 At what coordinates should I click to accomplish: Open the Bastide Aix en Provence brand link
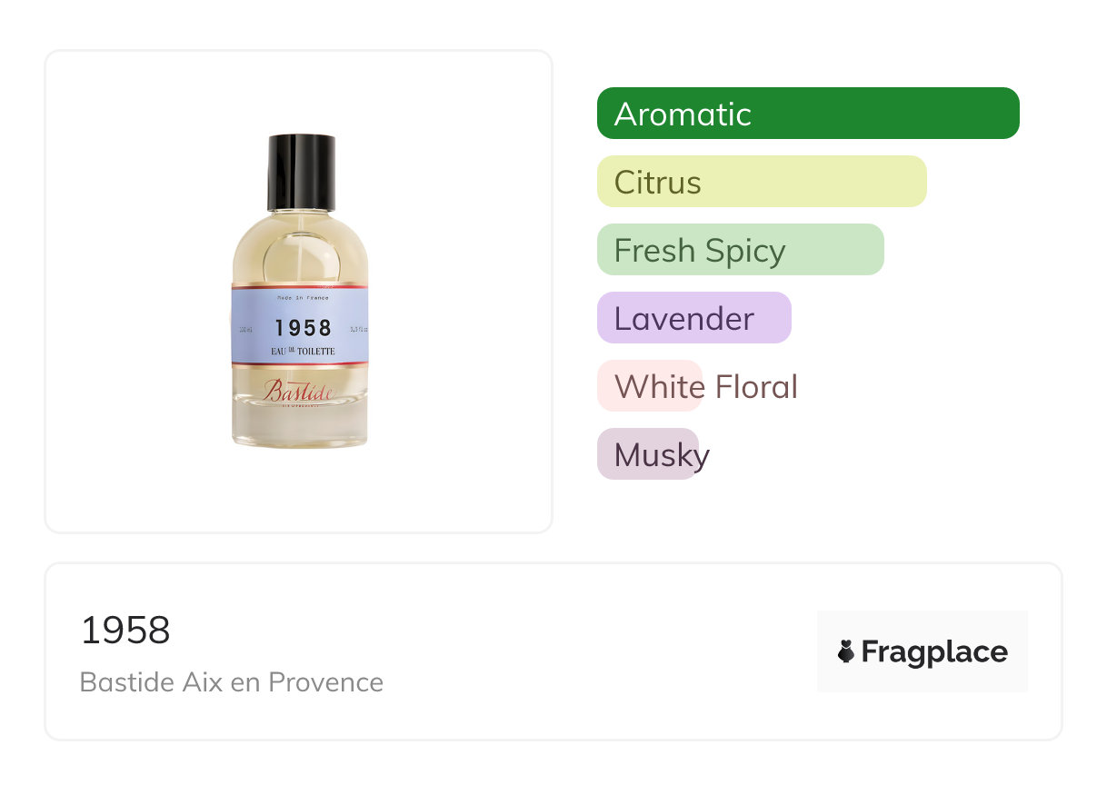pyautogui.click(x=232, y=681)
